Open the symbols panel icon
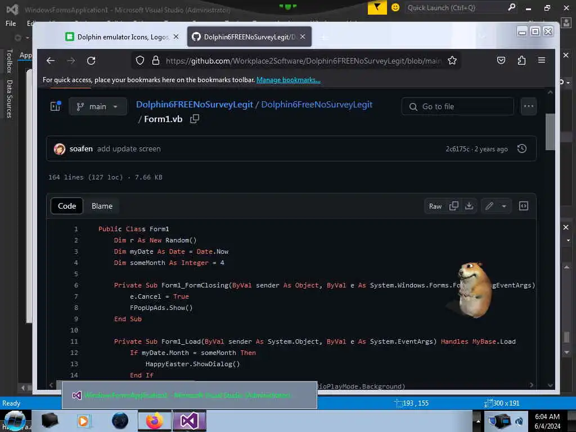This screenshot has height=432, width=576. [524, 206]
